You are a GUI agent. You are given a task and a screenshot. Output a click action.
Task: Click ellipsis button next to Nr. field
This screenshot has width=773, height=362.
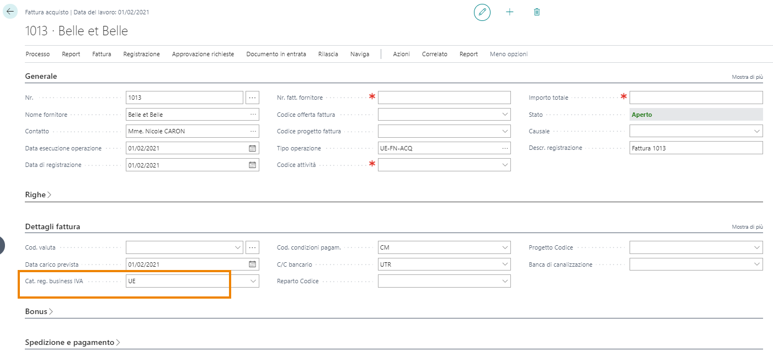[x=252, y=98]
